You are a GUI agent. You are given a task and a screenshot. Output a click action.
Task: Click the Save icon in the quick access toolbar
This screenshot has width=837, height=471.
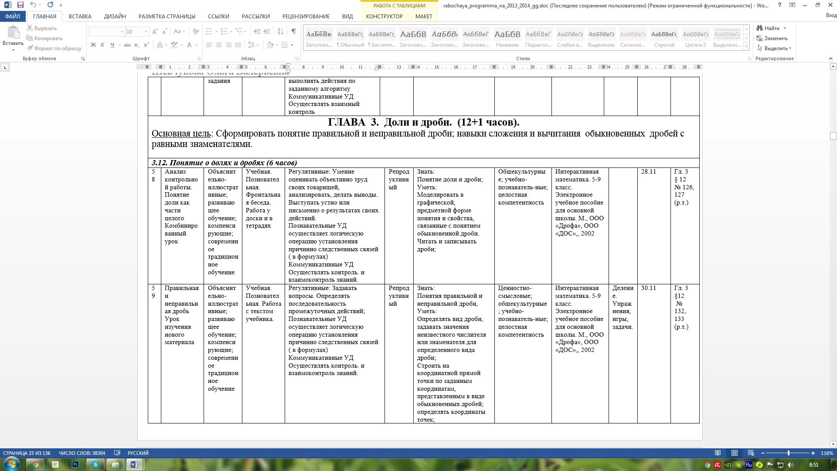20,5
